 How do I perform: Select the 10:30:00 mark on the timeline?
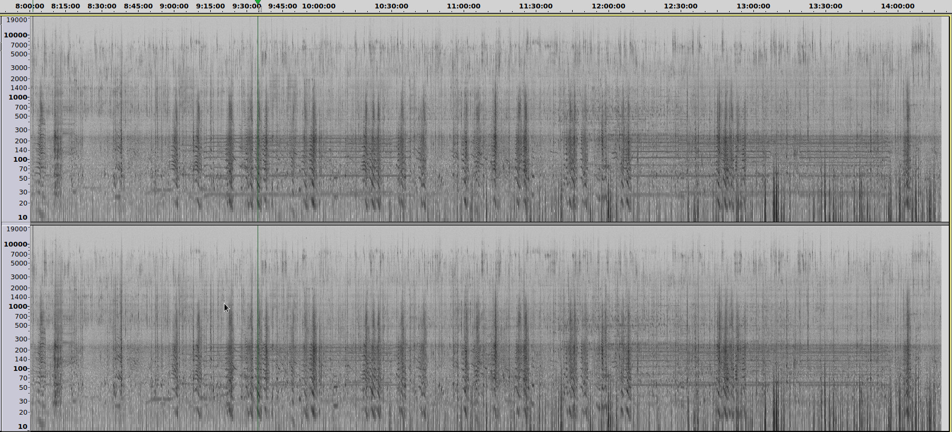click(391, 6)
